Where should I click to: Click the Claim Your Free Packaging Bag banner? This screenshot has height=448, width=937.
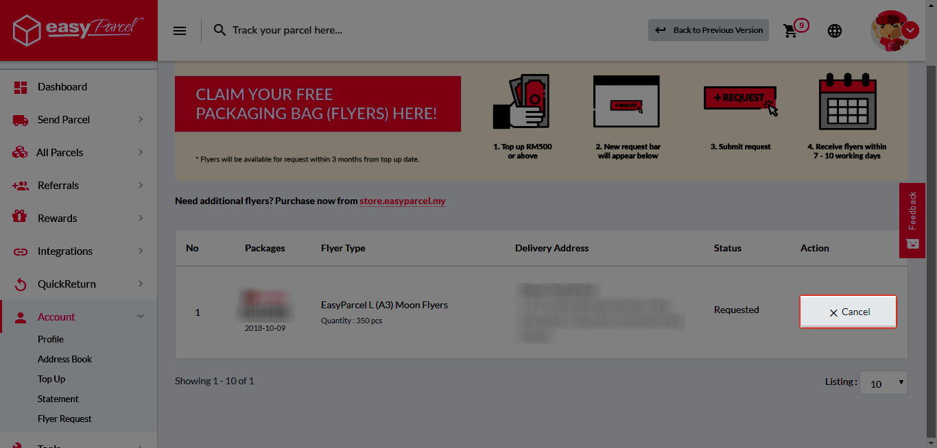(318, 104)
